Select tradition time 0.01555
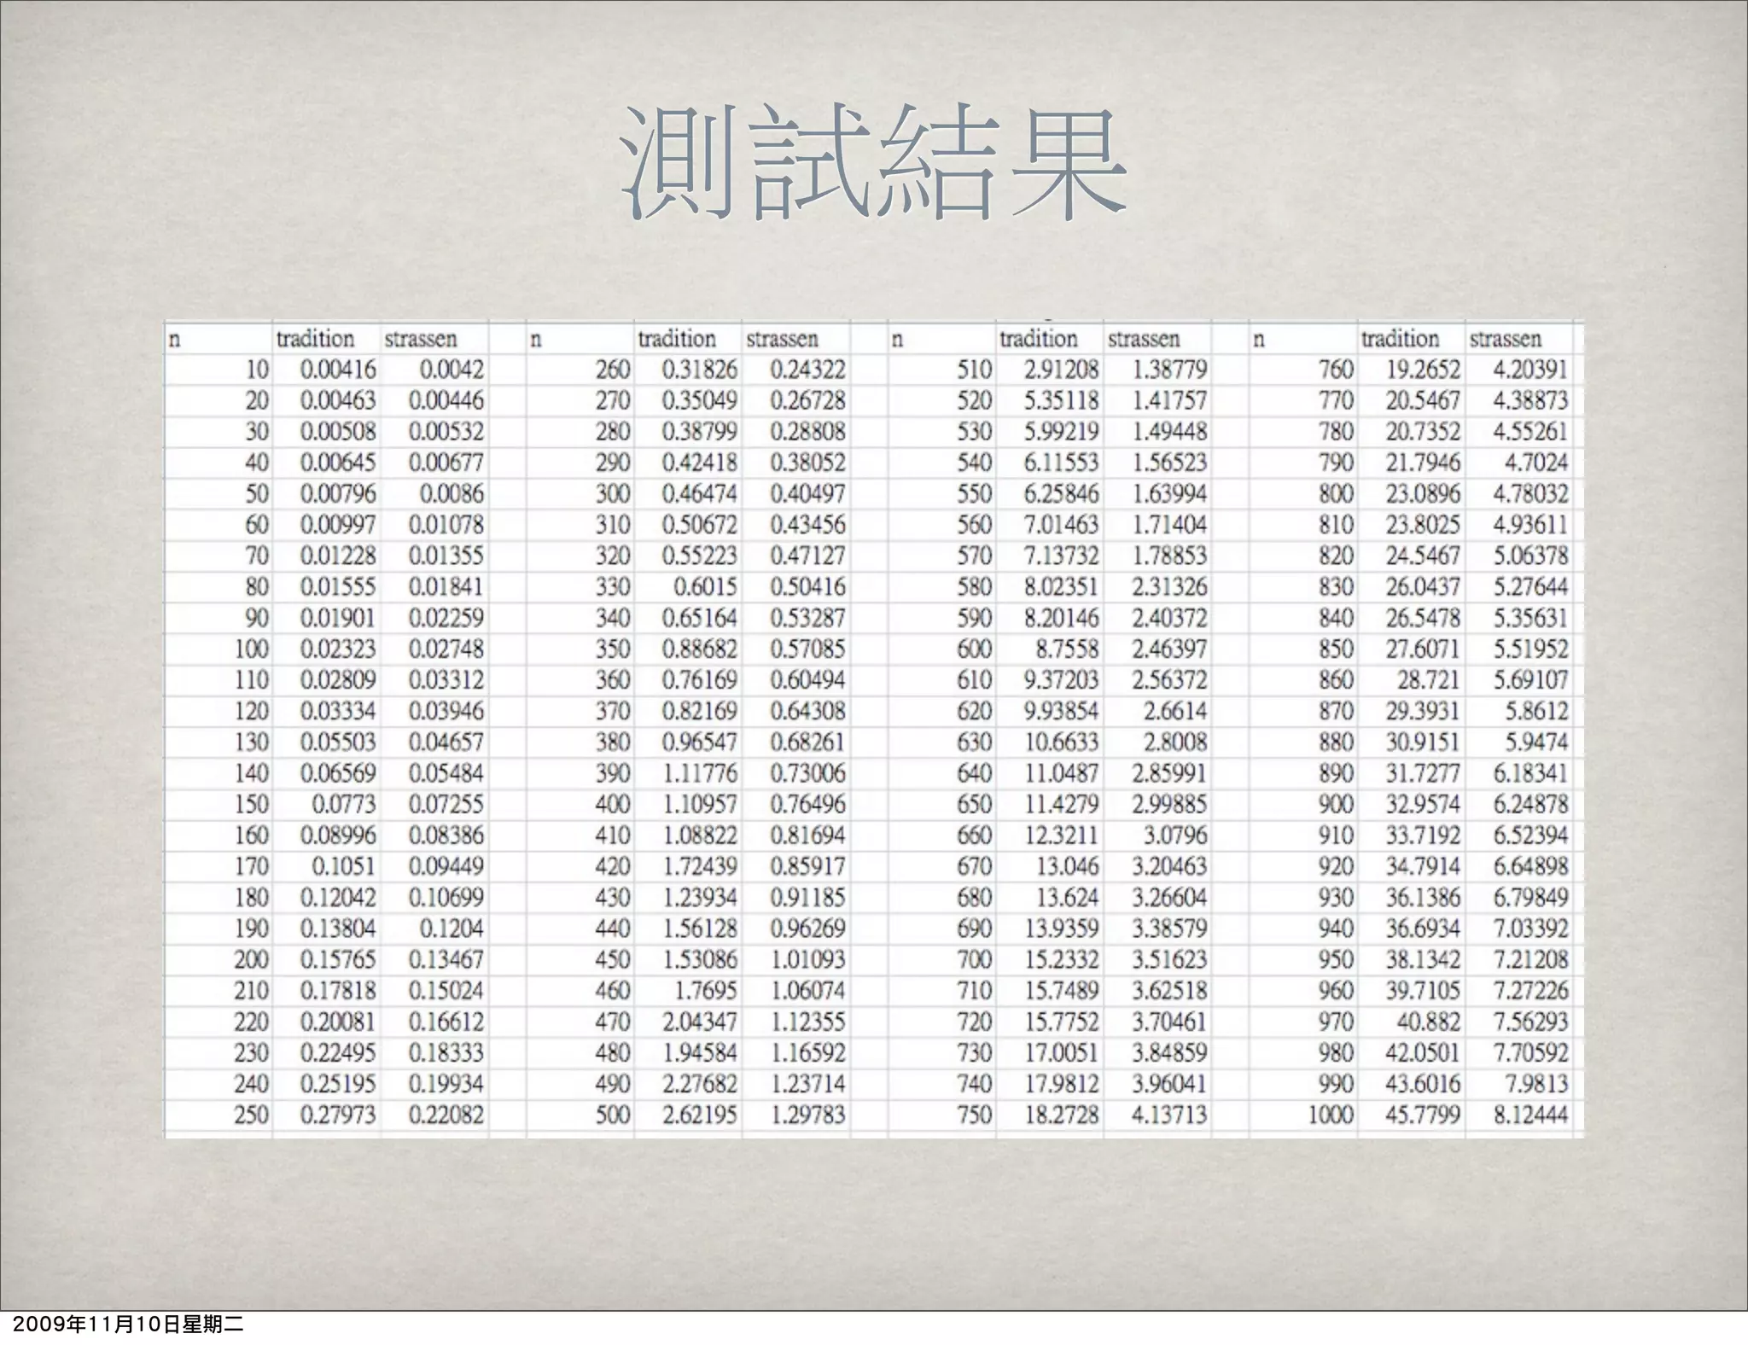Screen dimensions: 1748x1345 338,587
